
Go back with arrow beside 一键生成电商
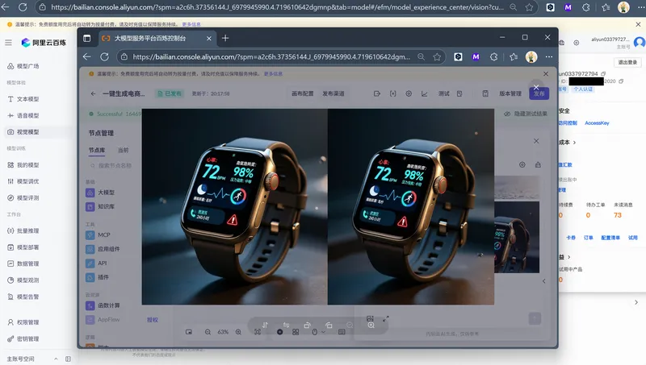coord(93,93)
